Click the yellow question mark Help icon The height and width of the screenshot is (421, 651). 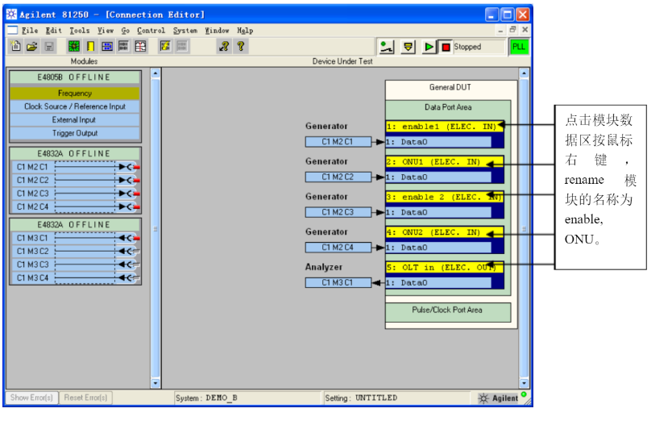click(240, 47)
